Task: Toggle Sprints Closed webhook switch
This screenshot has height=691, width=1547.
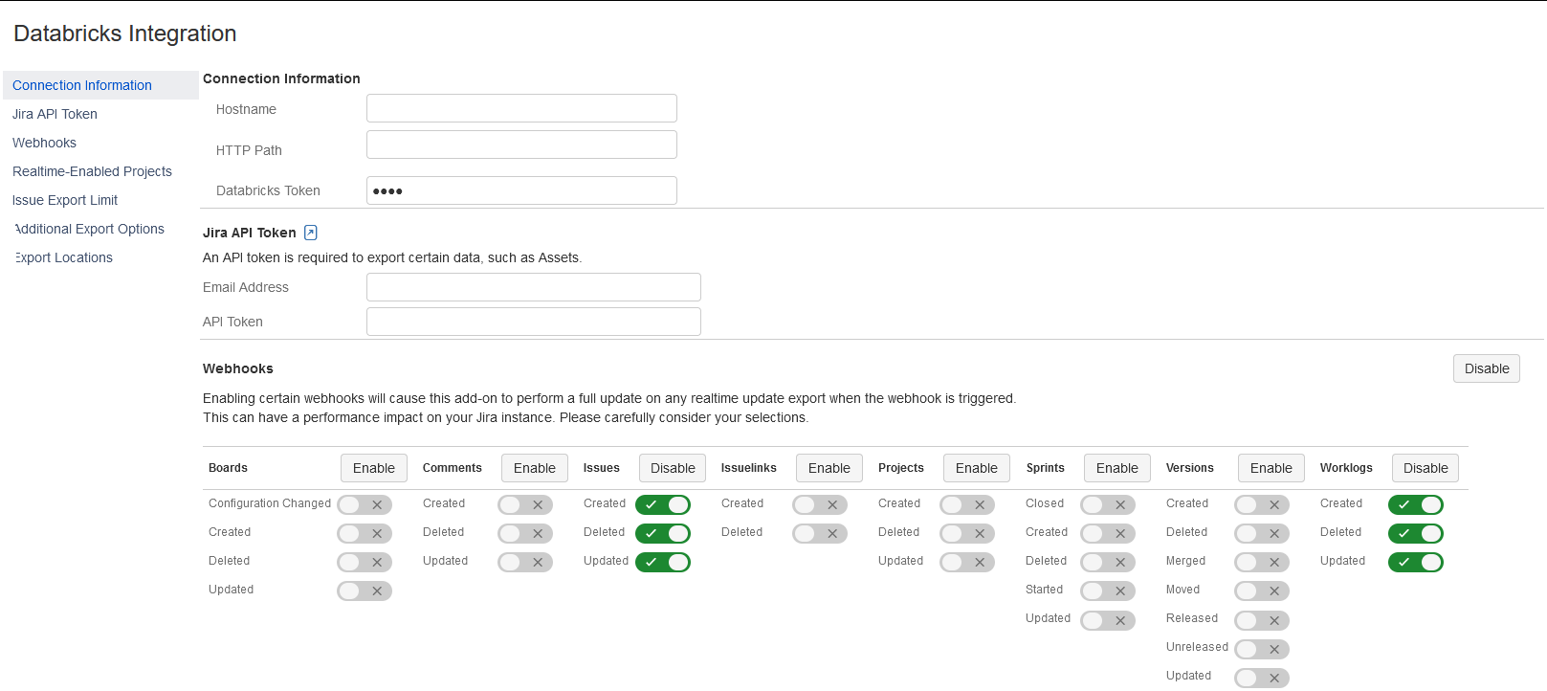Action: (1108, 504)
